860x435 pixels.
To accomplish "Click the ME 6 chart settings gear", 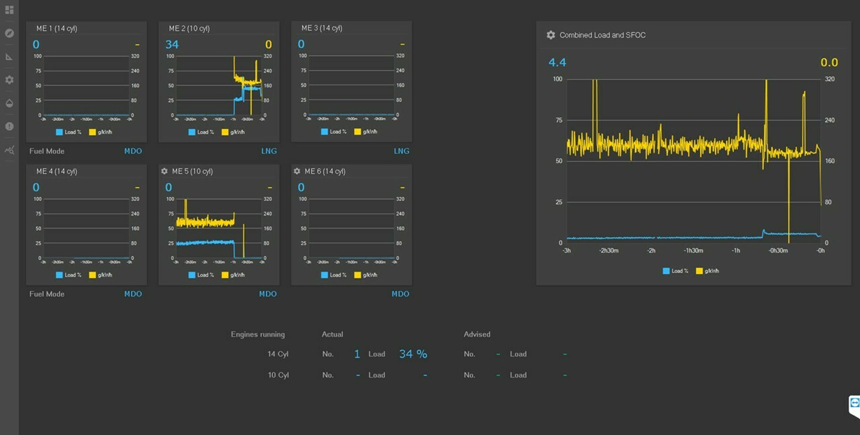I will (x=297, y=171).
